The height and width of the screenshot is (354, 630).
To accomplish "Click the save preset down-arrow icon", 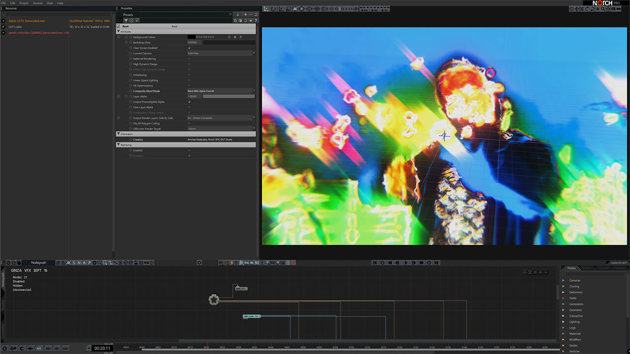I will click(238, 15).
